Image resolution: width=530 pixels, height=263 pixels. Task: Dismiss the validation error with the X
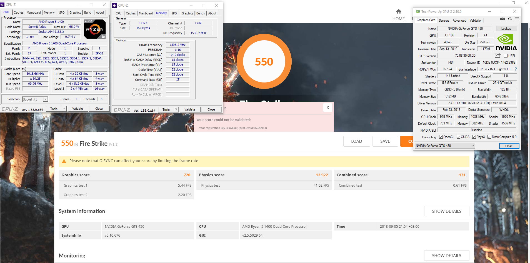(328, 107)
